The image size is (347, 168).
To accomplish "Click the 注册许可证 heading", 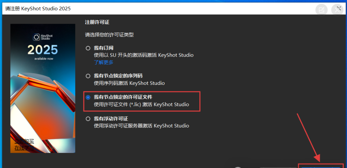I will [x=97, y=22].
